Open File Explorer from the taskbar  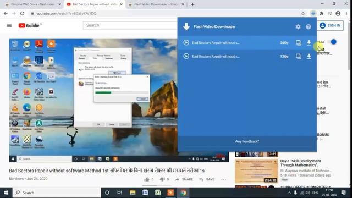pyautogui.click(x=133, y=193)
